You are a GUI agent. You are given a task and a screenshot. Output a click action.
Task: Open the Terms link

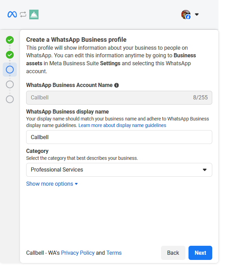coord(114,253)
